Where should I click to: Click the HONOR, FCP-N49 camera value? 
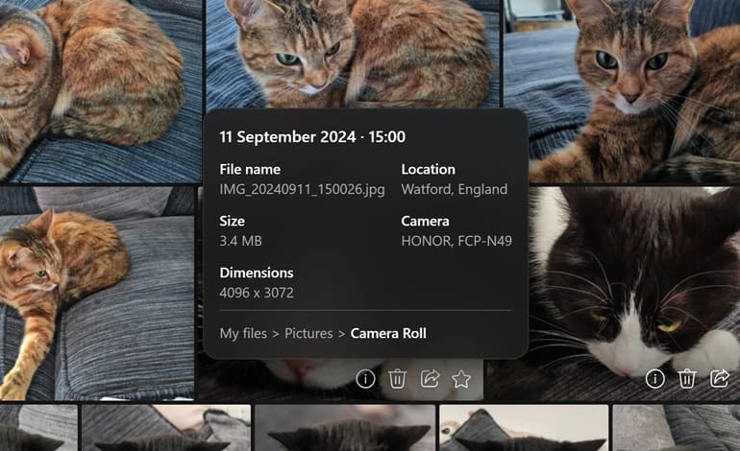[x=456, y=240]
